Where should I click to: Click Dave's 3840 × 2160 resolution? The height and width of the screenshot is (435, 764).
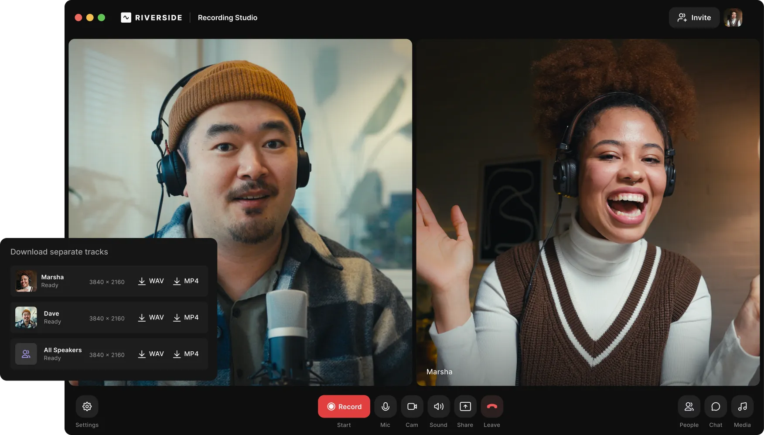pos(107,319)
